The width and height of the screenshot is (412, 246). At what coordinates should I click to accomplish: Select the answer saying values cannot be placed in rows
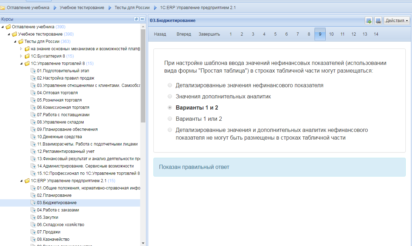click(170, 130)
